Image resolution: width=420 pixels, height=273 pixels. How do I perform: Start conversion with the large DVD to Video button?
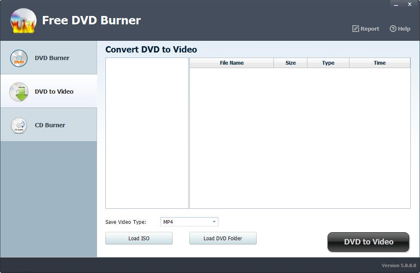[368, 242]
